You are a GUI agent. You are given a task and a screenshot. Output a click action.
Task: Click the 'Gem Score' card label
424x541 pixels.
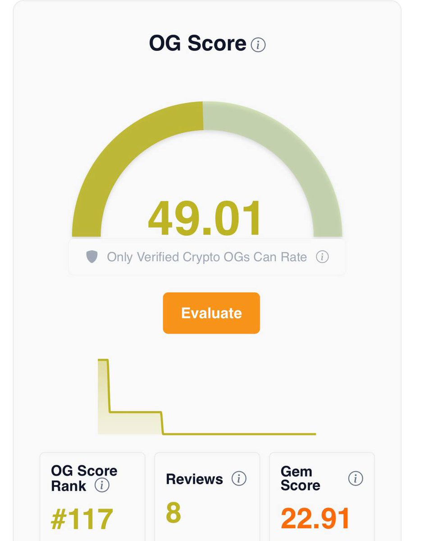coord(300,478)
